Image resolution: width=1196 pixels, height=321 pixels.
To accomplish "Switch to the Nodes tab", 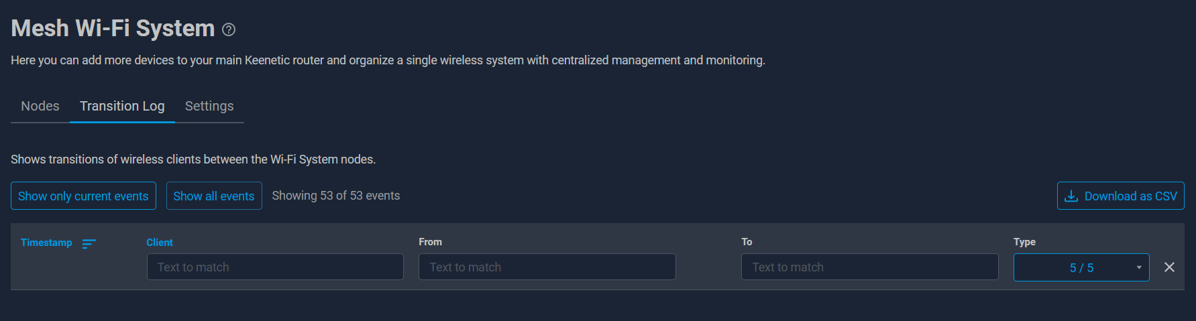I will click(40, 106).
